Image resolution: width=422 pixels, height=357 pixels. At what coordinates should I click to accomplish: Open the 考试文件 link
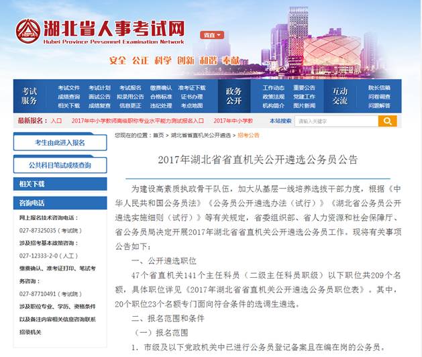(68, 88)
